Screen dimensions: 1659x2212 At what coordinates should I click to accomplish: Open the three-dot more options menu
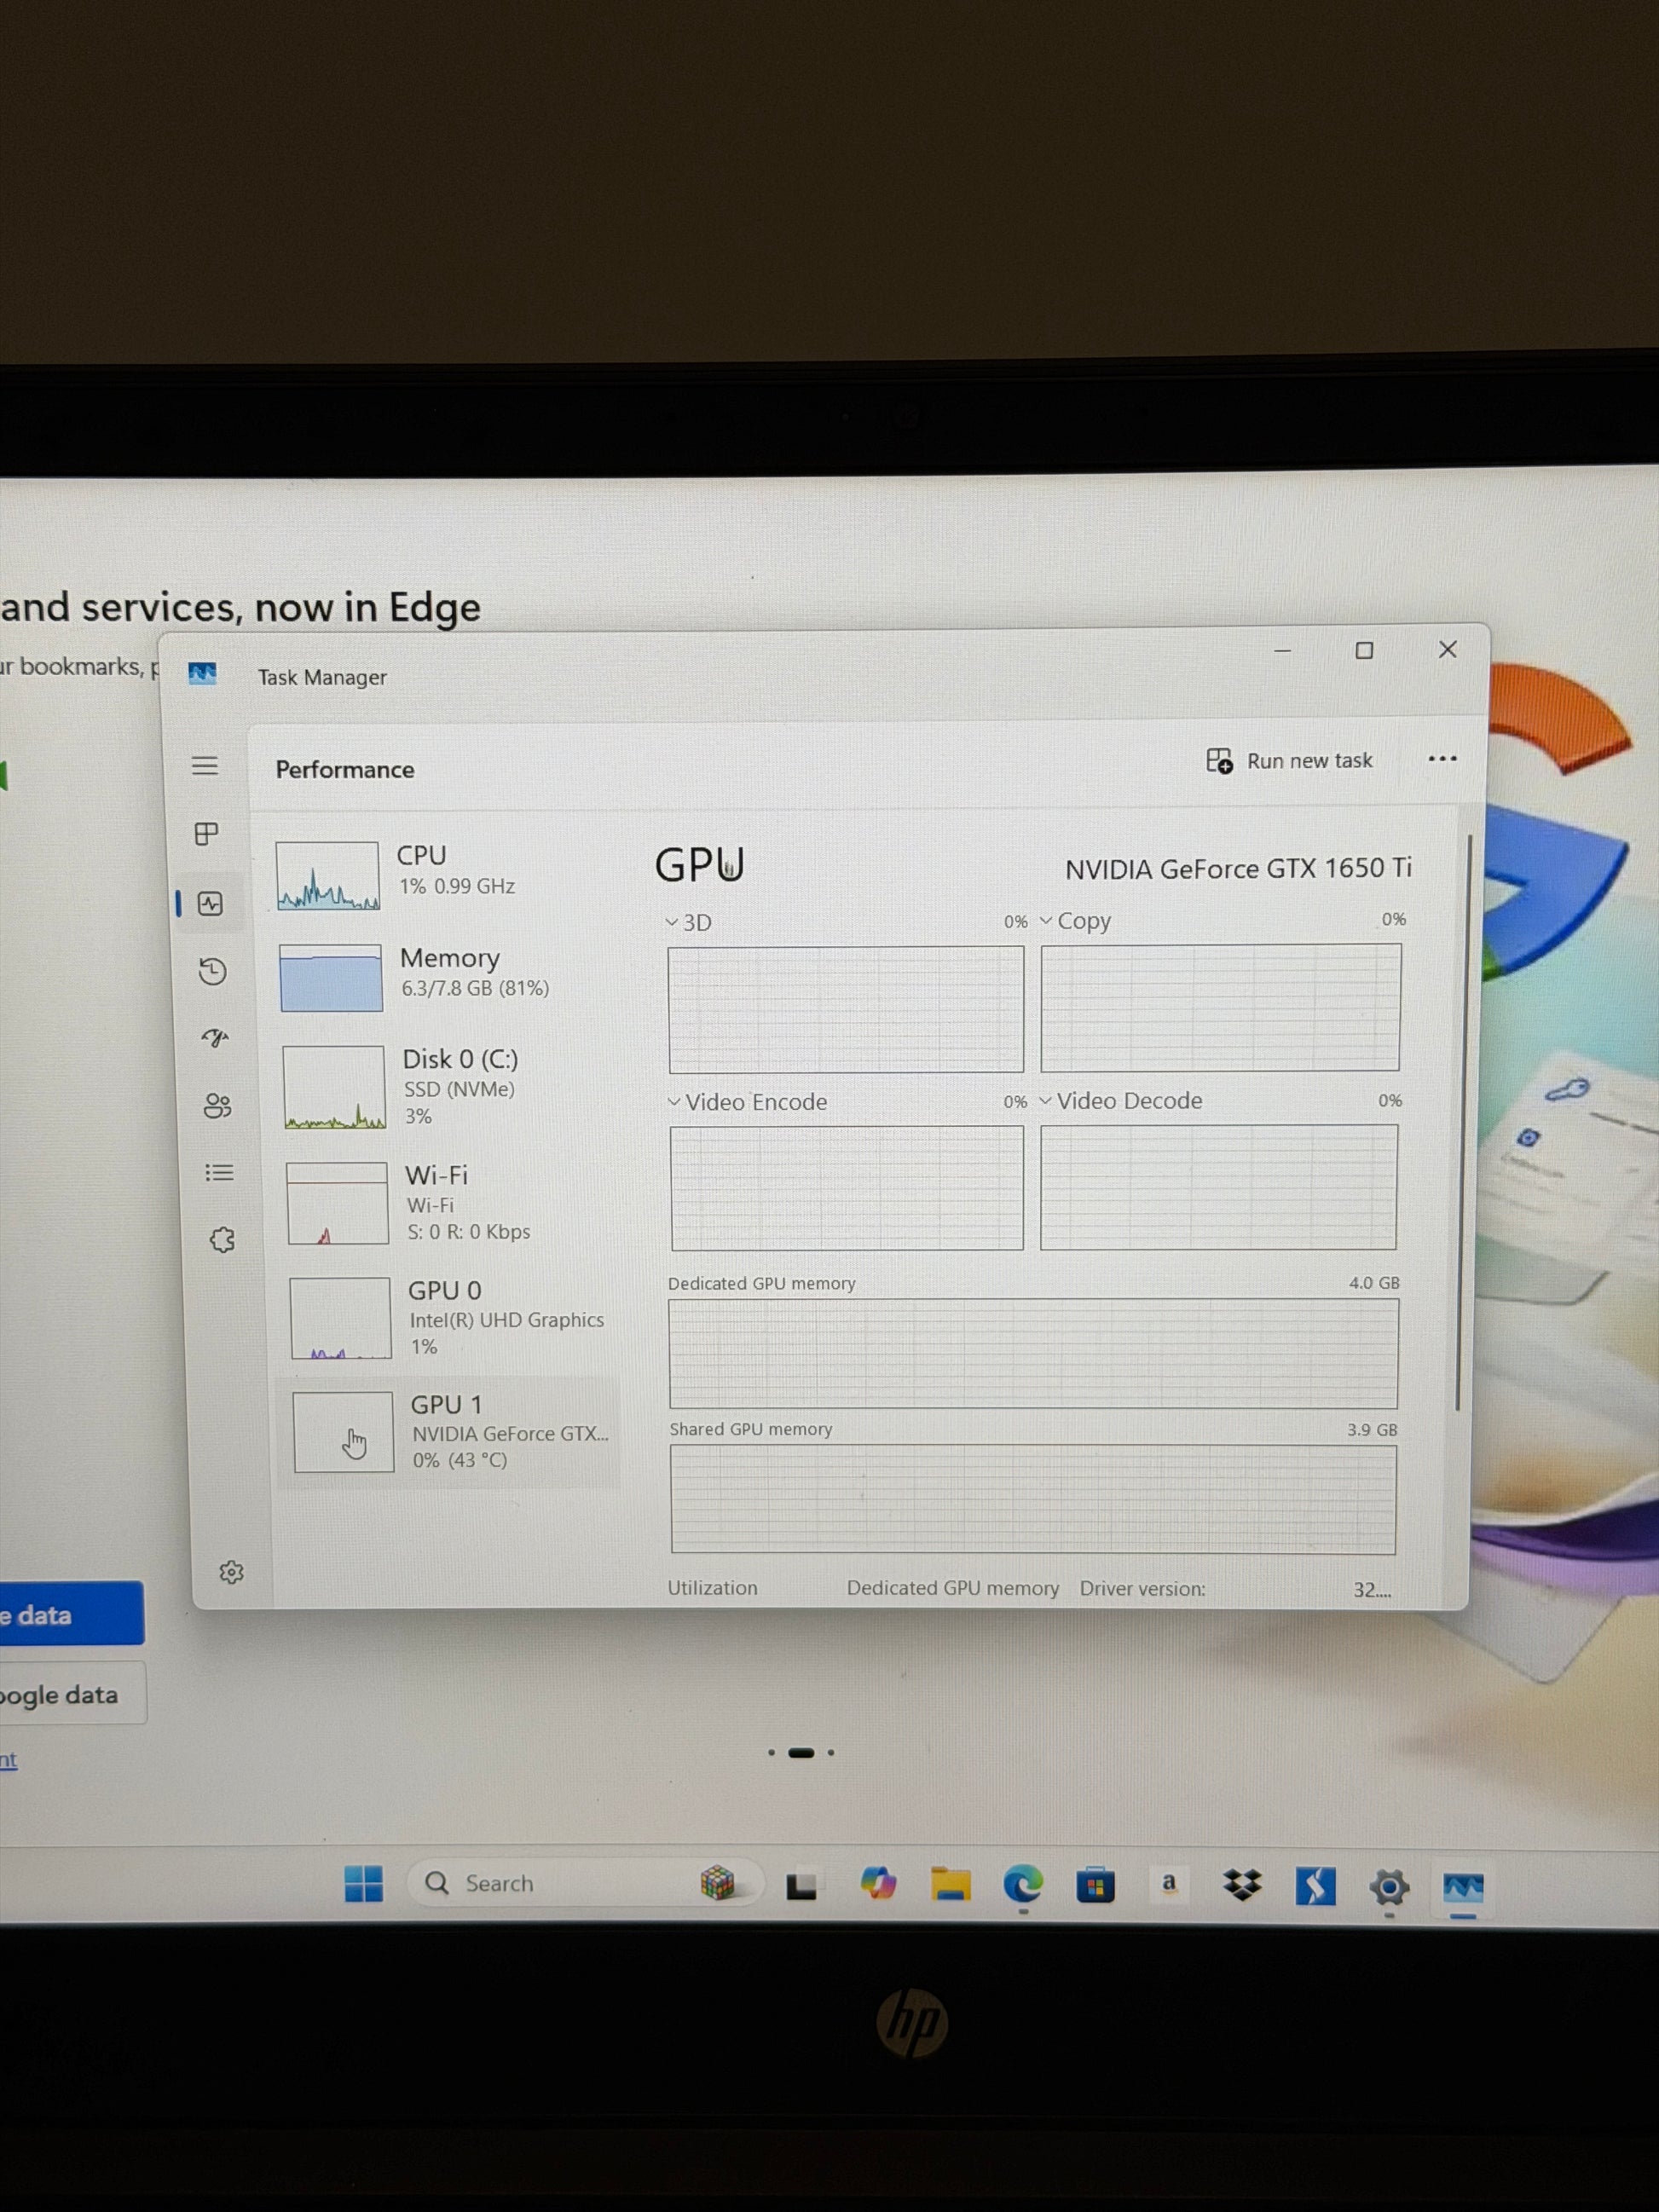(x=1442, y=759)
